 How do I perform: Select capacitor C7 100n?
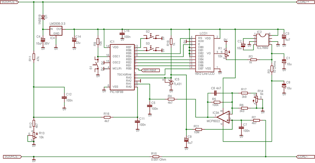241,128
